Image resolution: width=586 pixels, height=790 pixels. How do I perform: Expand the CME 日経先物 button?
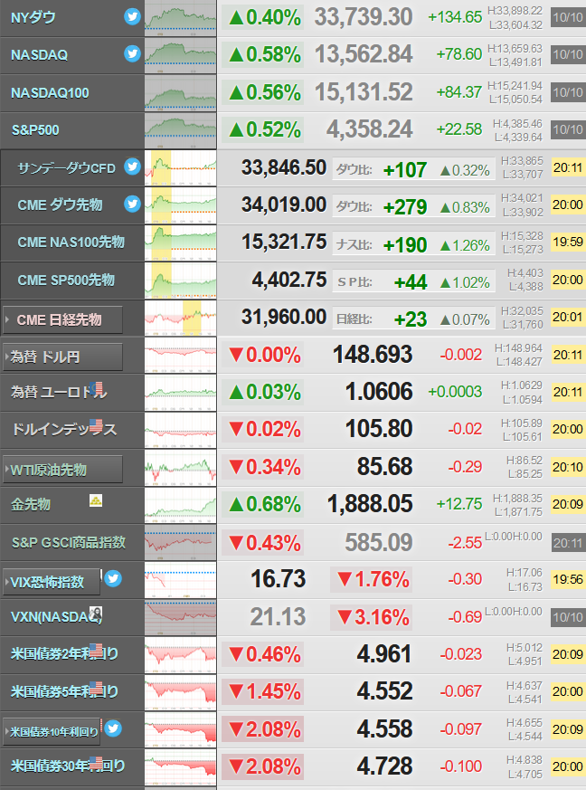(62, 320)
